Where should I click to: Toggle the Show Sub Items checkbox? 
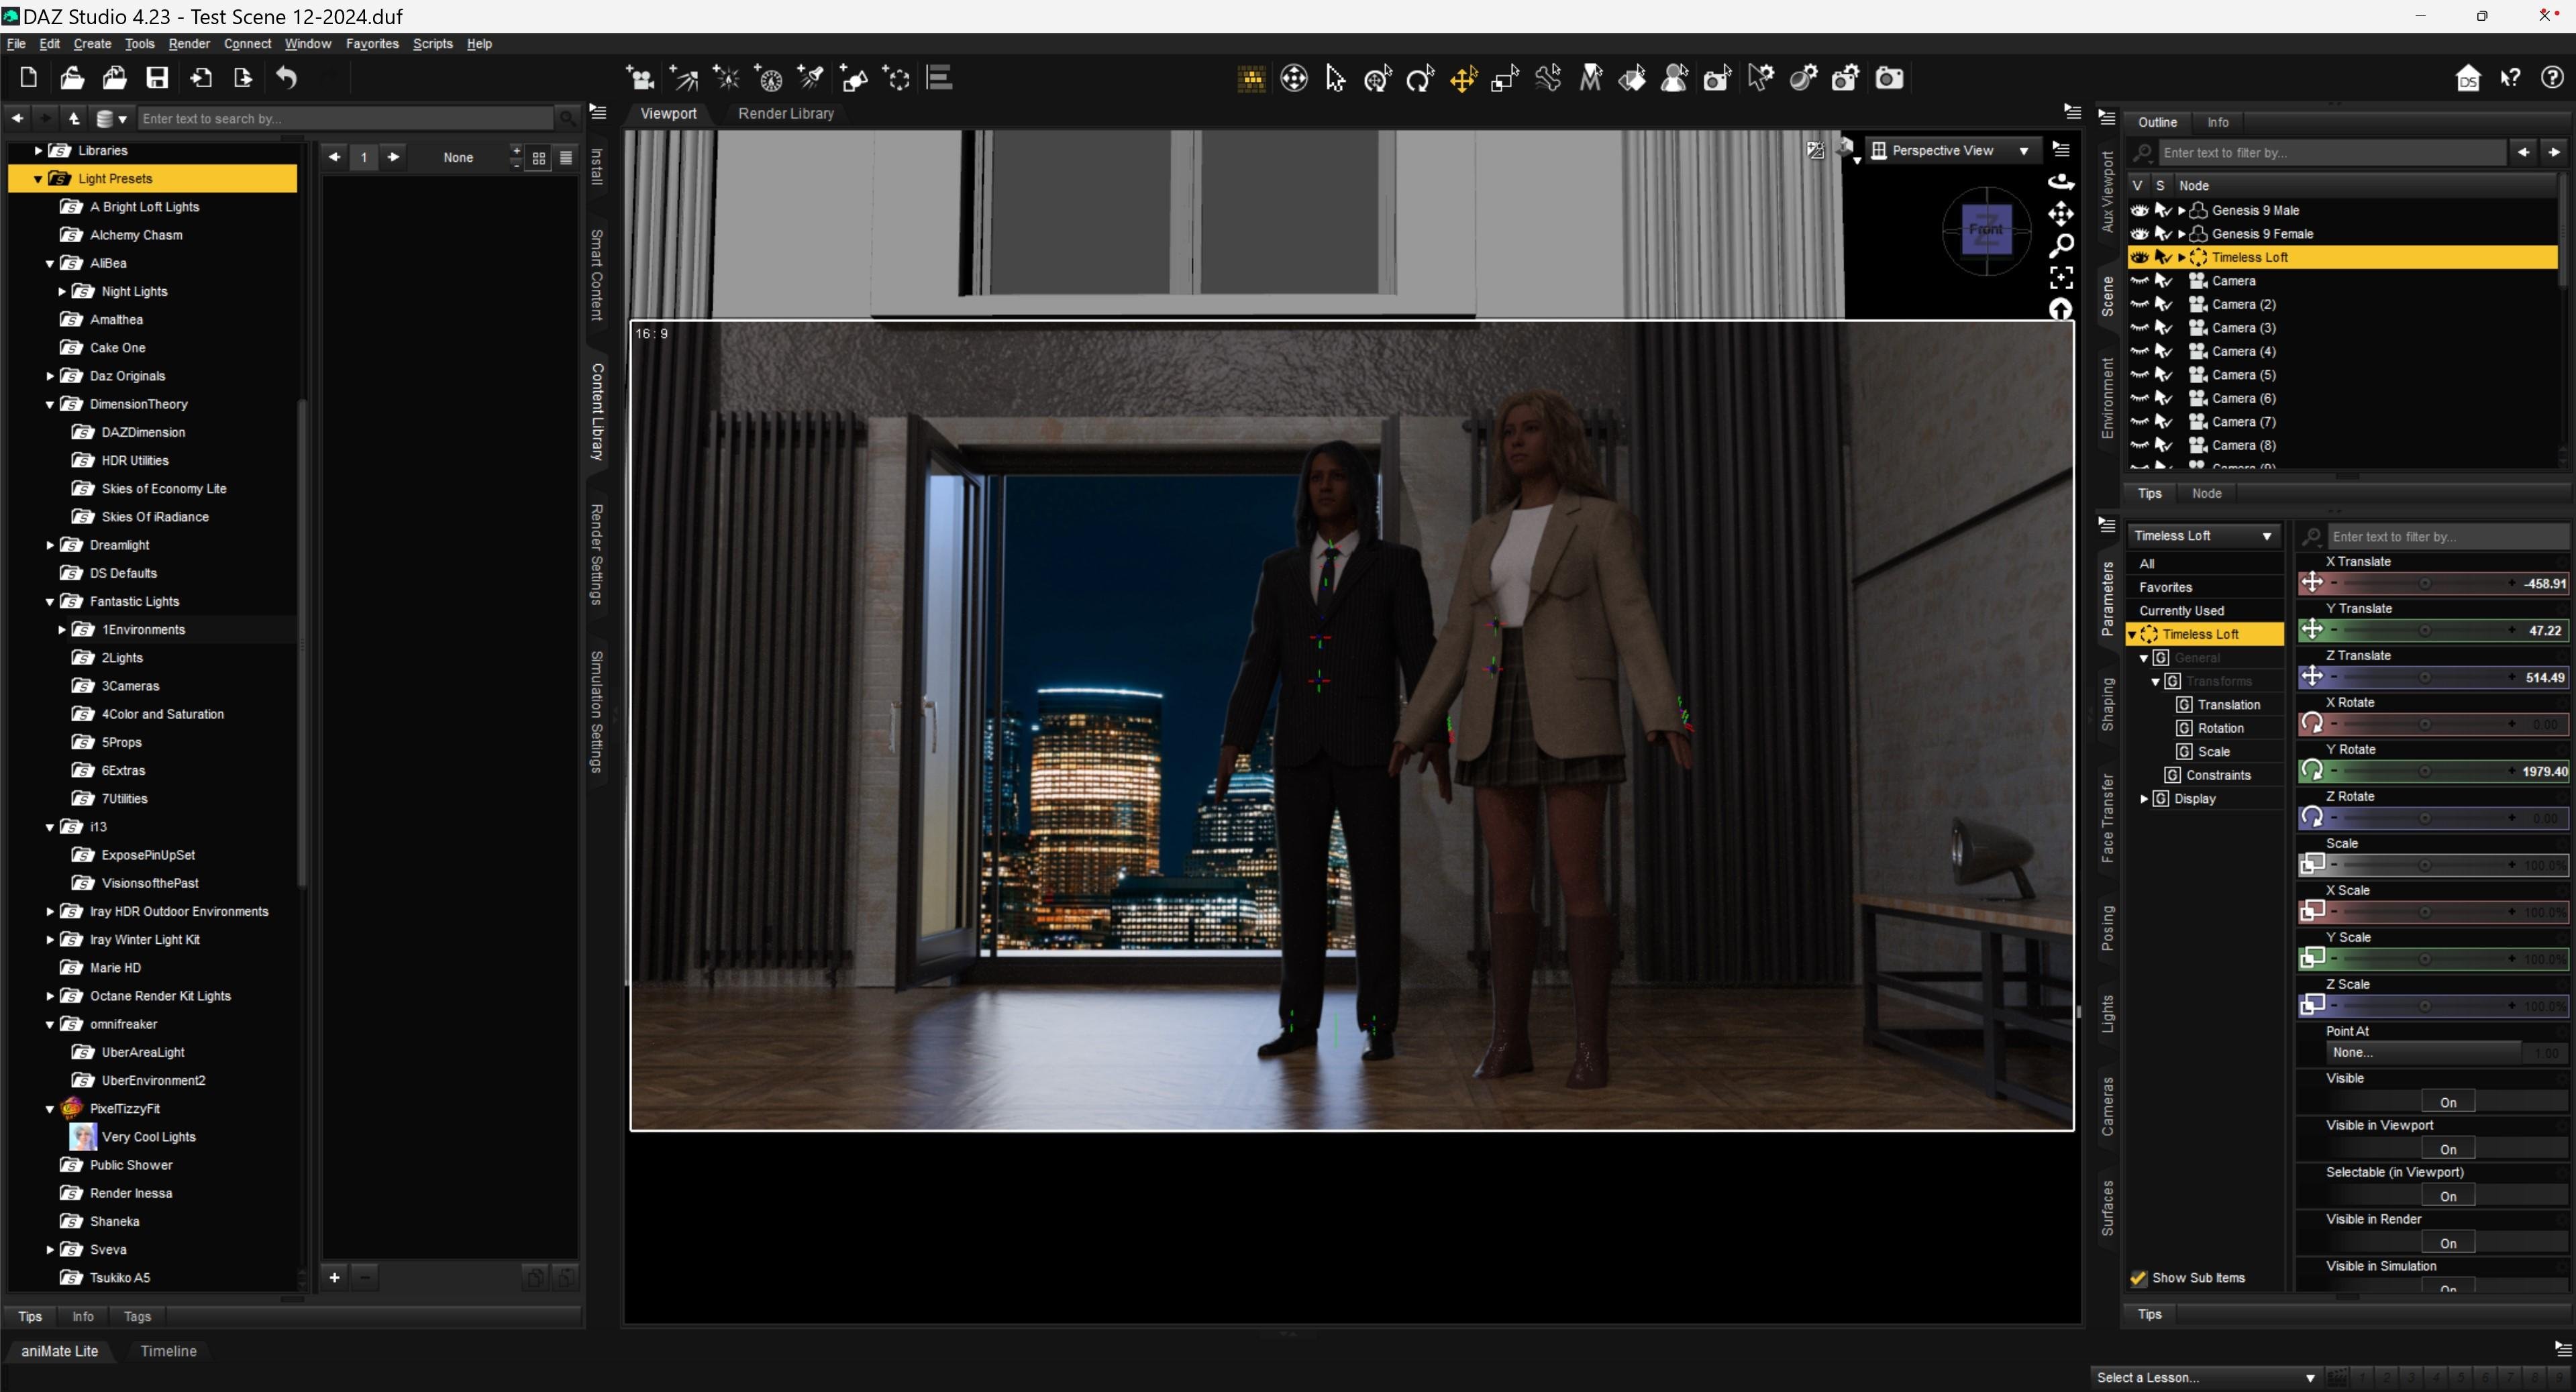(x=2138, y=1278)
